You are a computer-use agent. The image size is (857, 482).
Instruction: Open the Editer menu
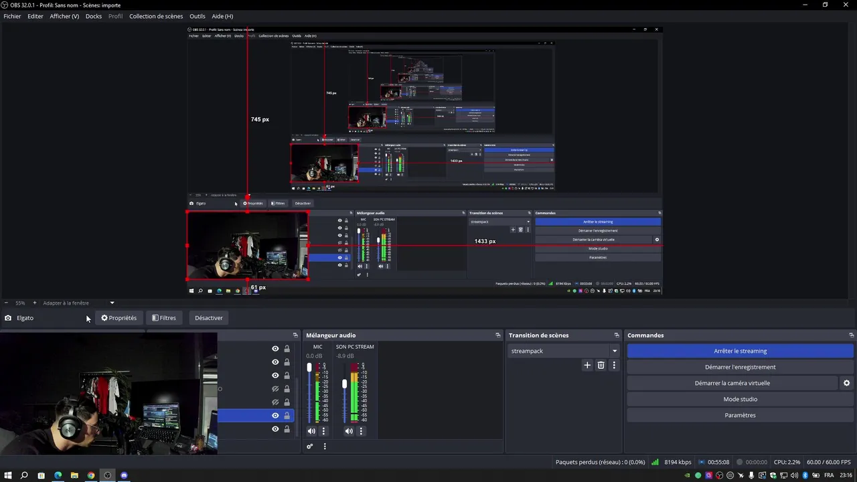coord(35,16)
